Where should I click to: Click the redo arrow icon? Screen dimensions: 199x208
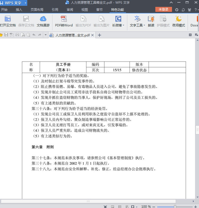(x=40, y=35)
